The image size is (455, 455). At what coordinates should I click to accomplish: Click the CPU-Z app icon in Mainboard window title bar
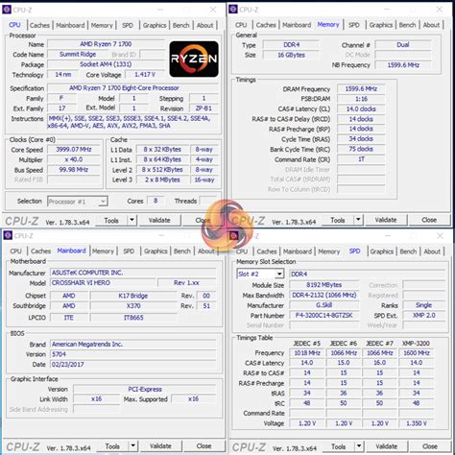8,235
